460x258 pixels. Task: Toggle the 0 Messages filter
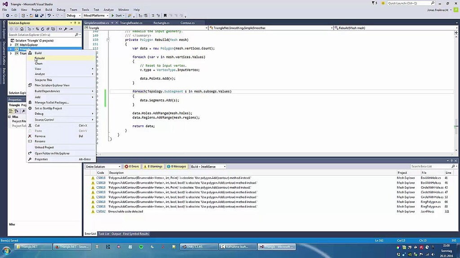[x=176, y=166]
